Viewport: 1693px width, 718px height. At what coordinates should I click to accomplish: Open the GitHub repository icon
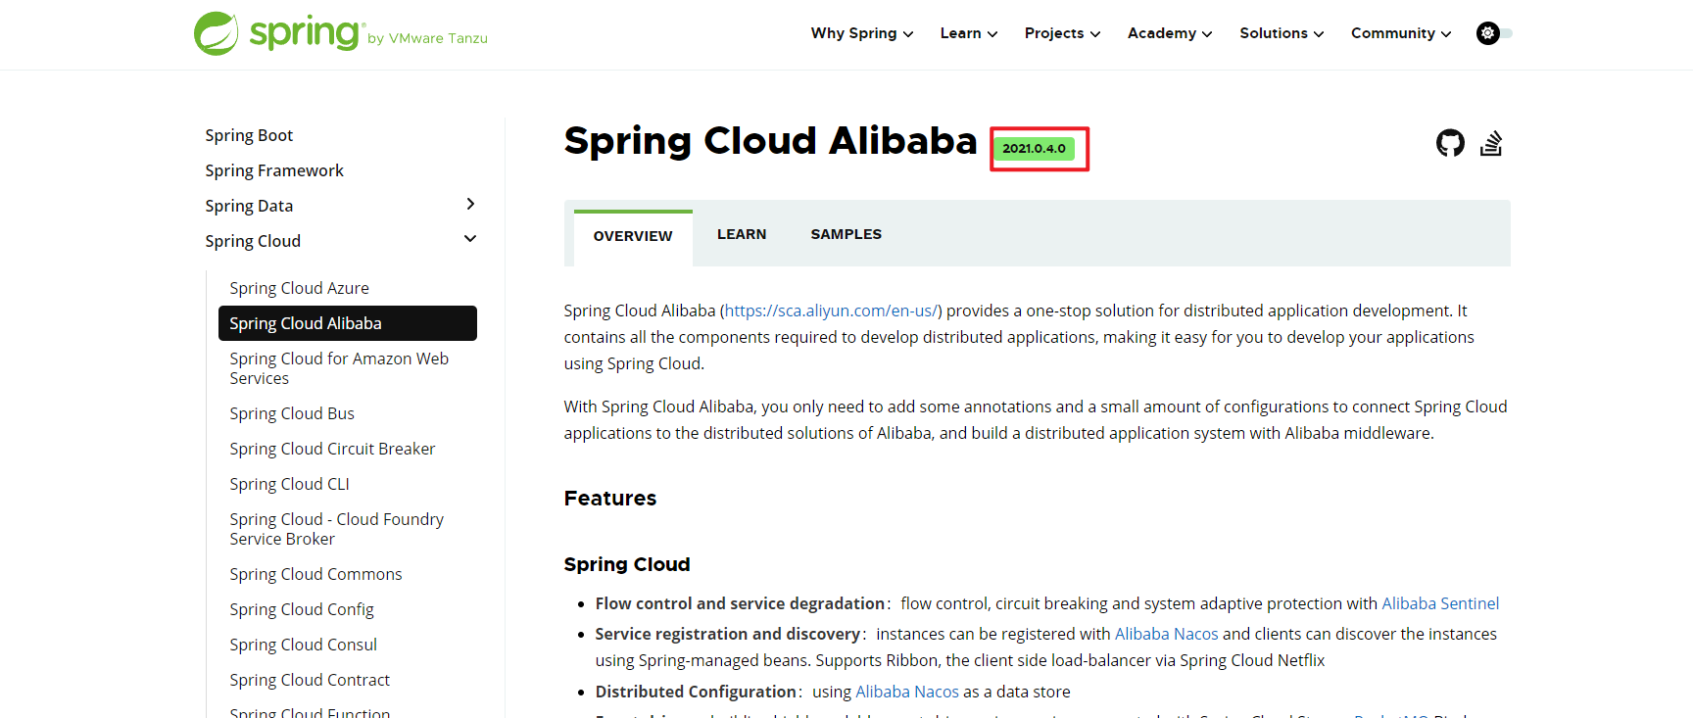tap(1450, 143)
